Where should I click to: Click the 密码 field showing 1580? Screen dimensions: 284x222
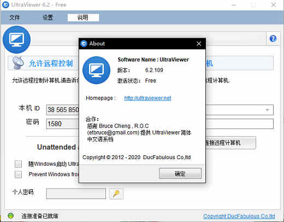62,124
